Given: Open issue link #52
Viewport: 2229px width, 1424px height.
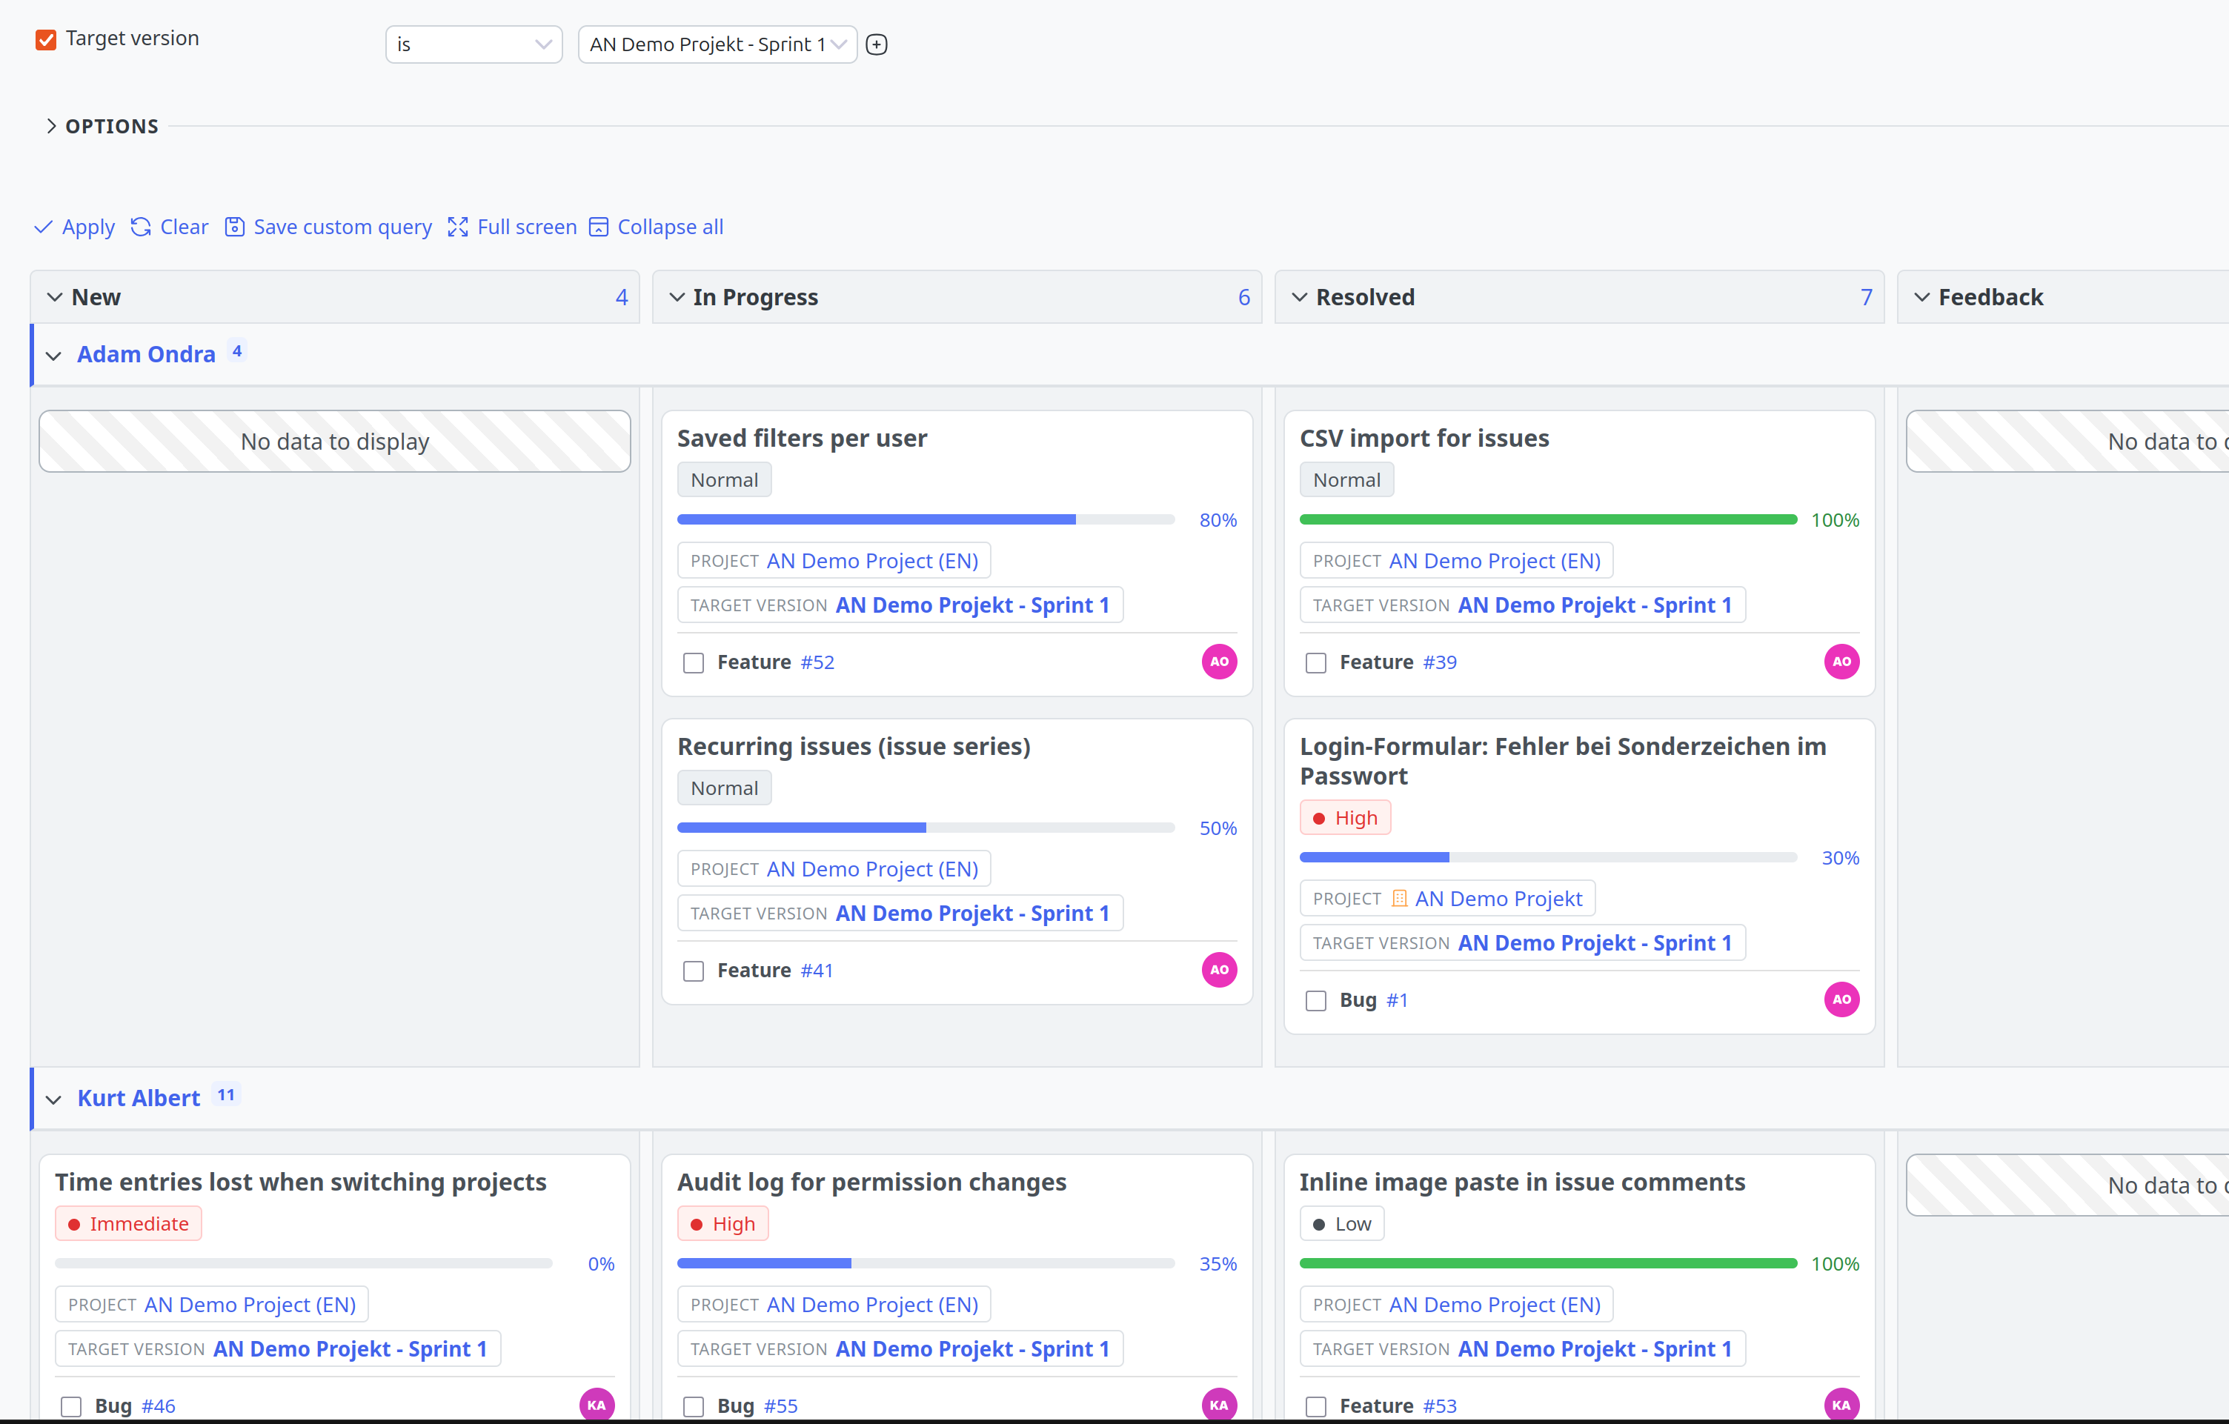Looking at the screenshot, I should point(817,662).
